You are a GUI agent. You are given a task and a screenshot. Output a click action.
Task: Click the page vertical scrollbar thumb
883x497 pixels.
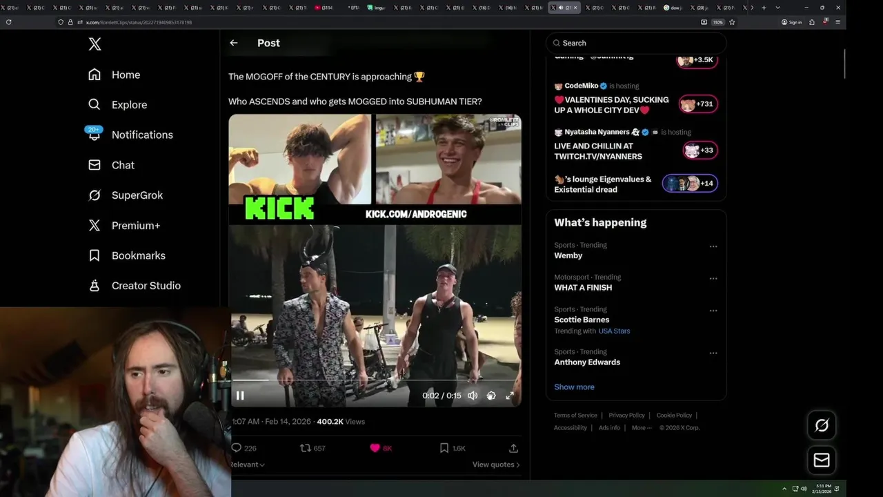coord(844,64)
